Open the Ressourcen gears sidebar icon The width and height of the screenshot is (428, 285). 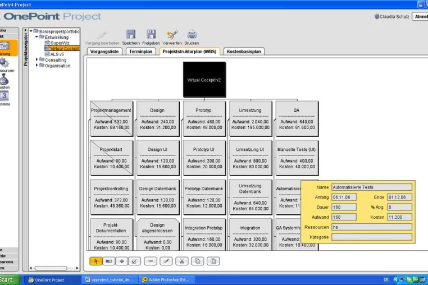(x=4, y=63)
